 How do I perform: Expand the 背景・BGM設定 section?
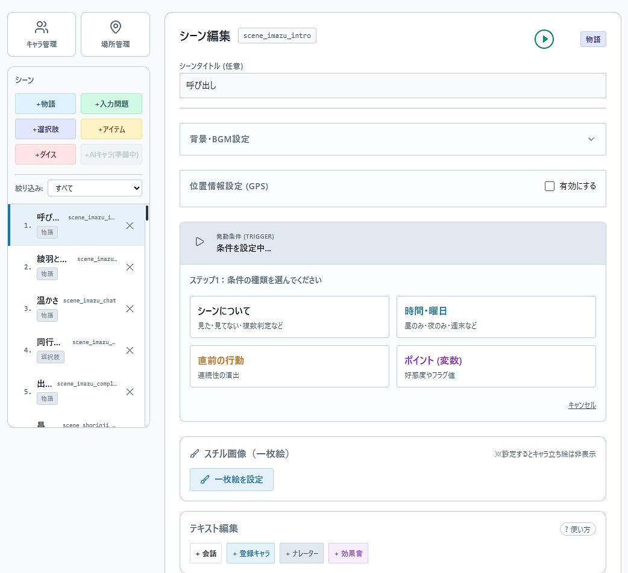pyautogui.click(x=392, y=139)
